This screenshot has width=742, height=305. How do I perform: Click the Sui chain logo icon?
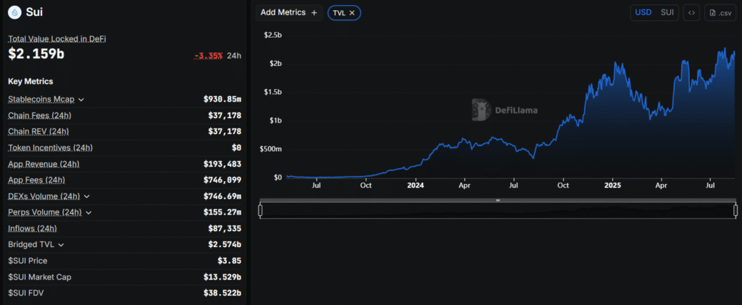14,12
